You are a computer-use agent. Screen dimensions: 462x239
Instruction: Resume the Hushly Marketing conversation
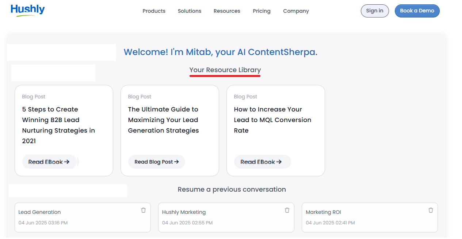[226, 218]
